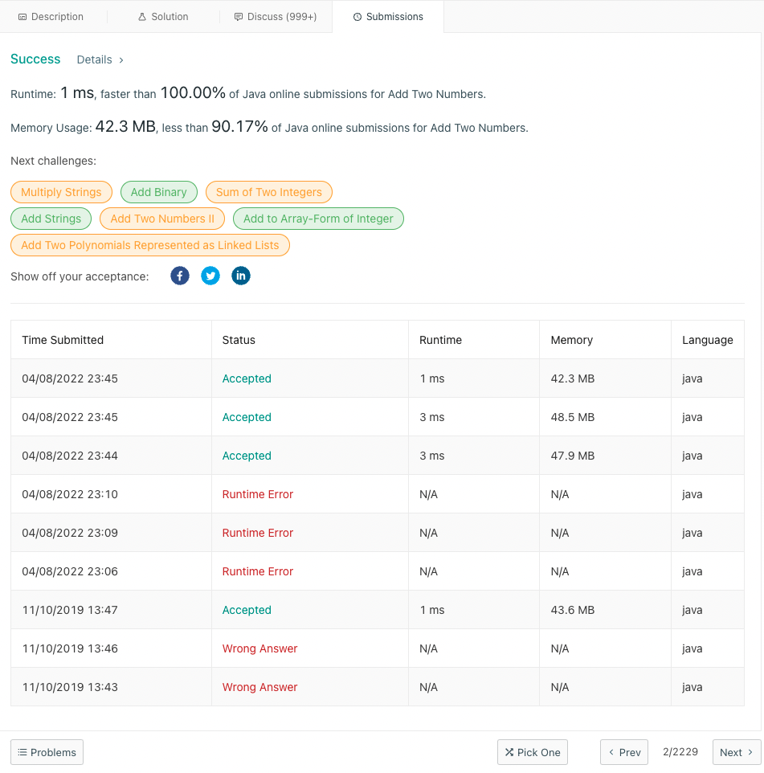Open Accepted submission from 04/08/2022 23:45 with 1 ms
764x773 pixels.
click(247, 378)
